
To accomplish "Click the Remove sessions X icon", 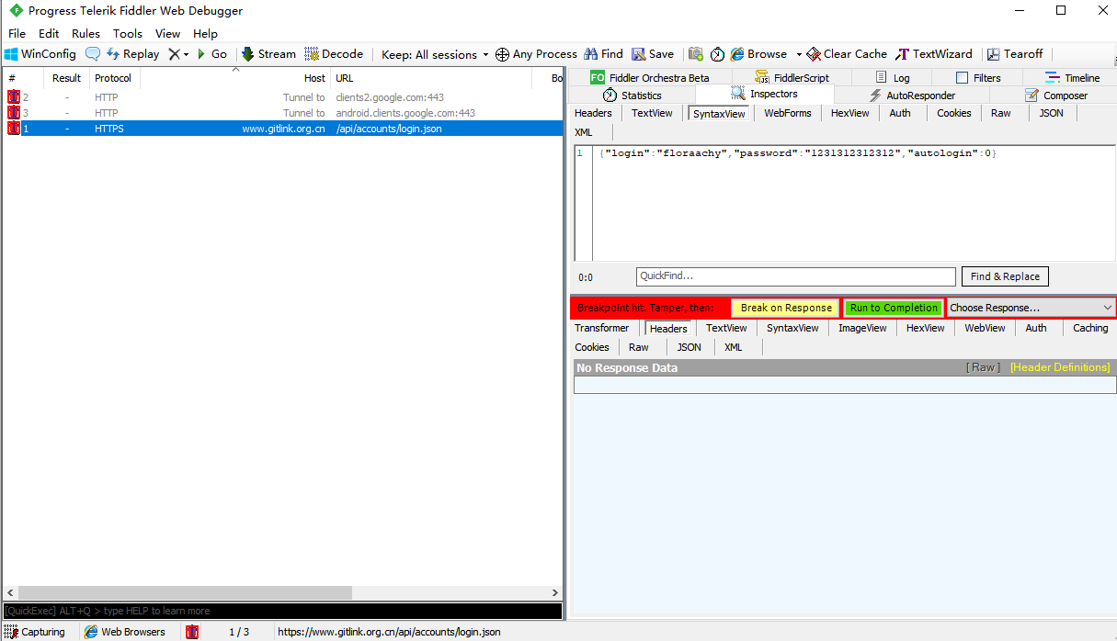I will (x=174, y=54).
